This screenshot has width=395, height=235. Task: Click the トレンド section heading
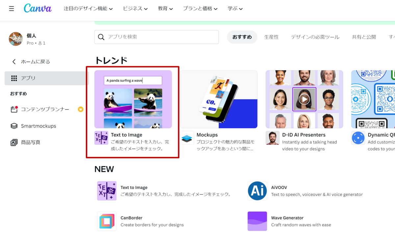click(x=111, y=60)
